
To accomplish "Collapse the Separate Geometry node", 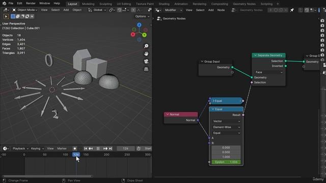I will (x=255, y=55).
